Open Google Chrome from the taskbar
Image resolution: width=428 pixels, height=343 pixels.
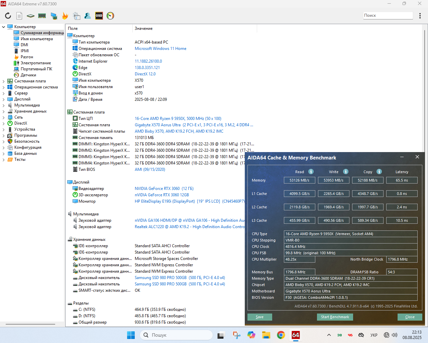point(281,335)
